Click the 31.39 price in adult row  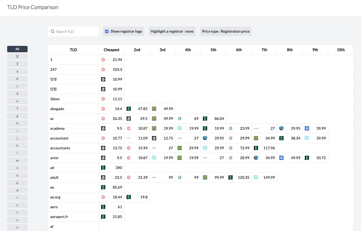click(x=143, y=177)
